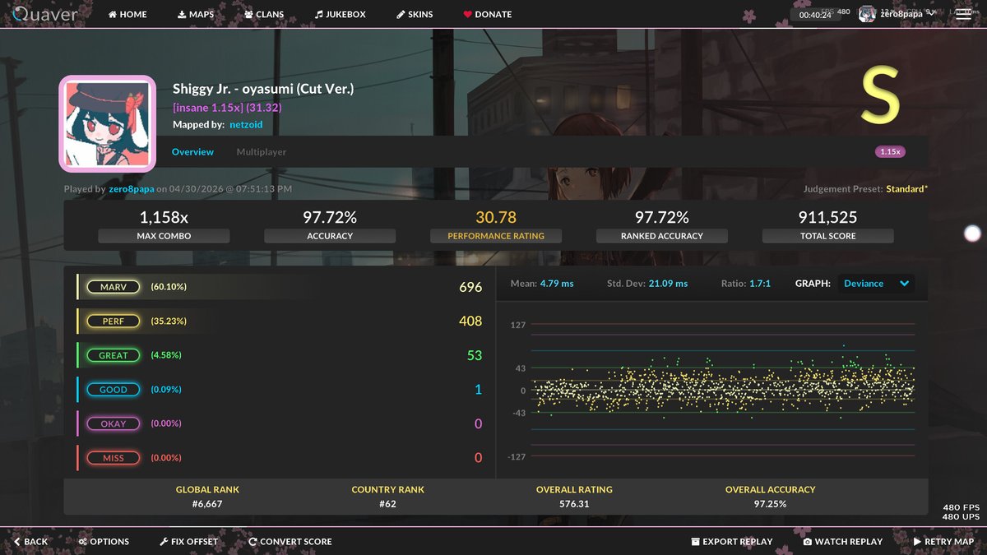Click the camera icon beside WATCH REPLAY
987x555 pixels.
click(808, 542)
